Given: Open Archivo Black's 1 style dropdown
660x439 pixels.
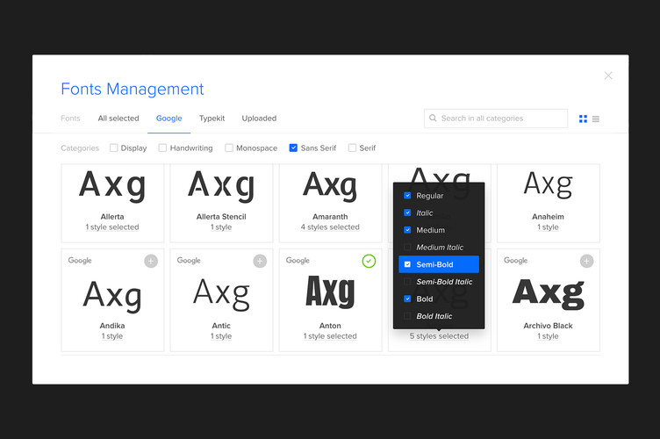Looking at the screenshot, I should tap(548, 336).
